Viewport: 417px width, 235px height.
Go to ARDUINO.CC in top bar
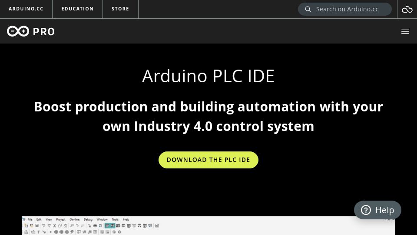[26, 9]
